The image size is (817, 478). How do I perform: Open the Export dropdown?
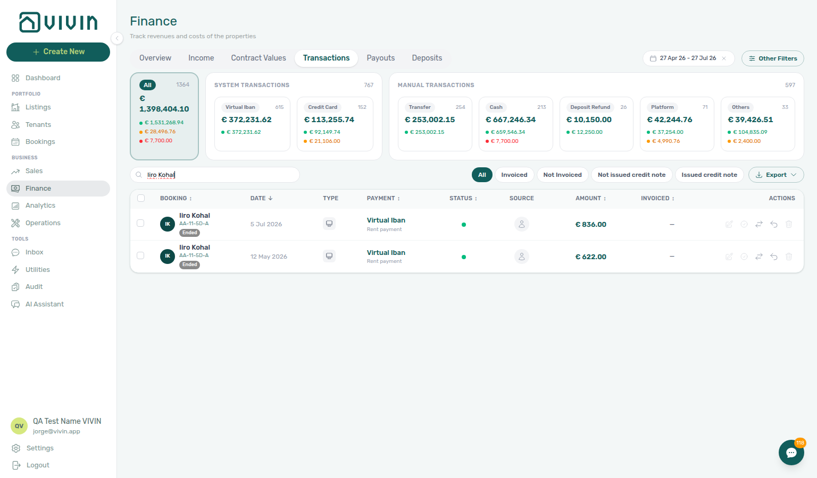(776, 175)
